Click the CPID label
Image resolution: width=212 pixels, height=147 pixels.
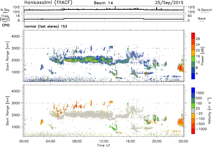coord(6,25)
